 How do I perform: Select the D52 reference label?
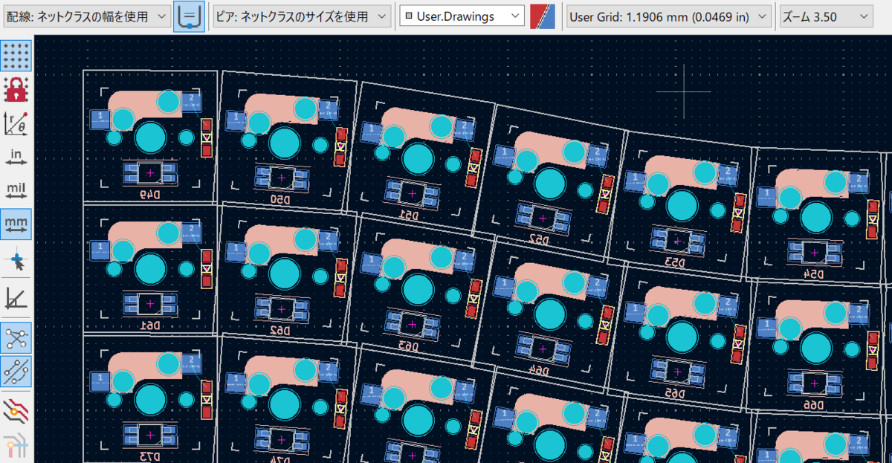540,239
